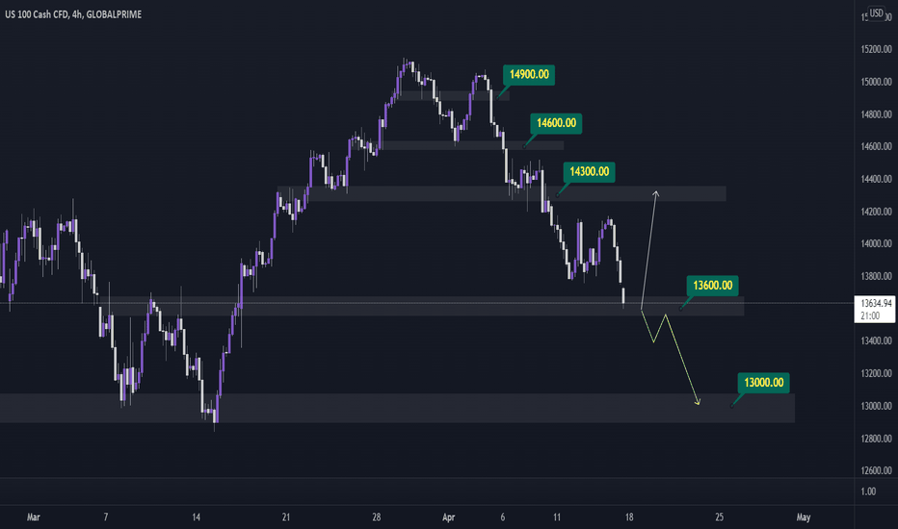The width and height of the screenshot is (898, 529).
Task: Click the white upward arrow head near 14300
Action: 656,194
